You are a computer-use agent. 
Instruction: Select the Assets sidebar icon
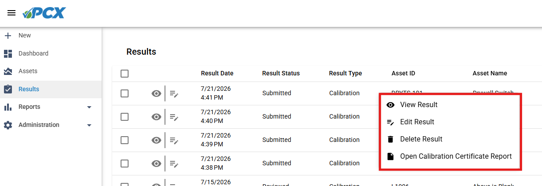8,71
